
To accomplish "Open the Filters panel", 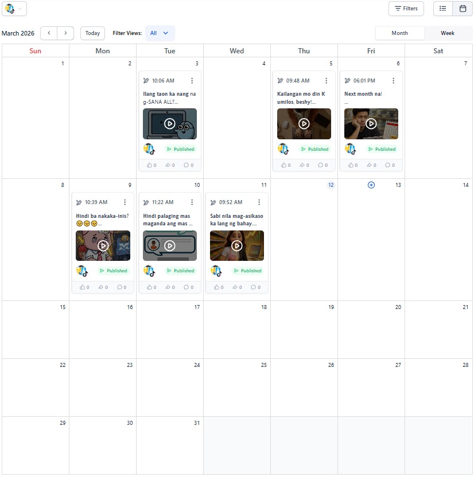I will click(x=406, y=9).
